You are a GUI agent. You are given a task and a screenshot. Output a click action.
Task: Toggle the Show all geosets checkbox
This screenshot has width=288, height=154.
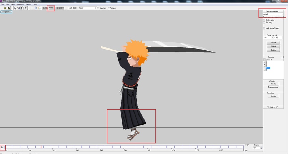tap(264, 60)
